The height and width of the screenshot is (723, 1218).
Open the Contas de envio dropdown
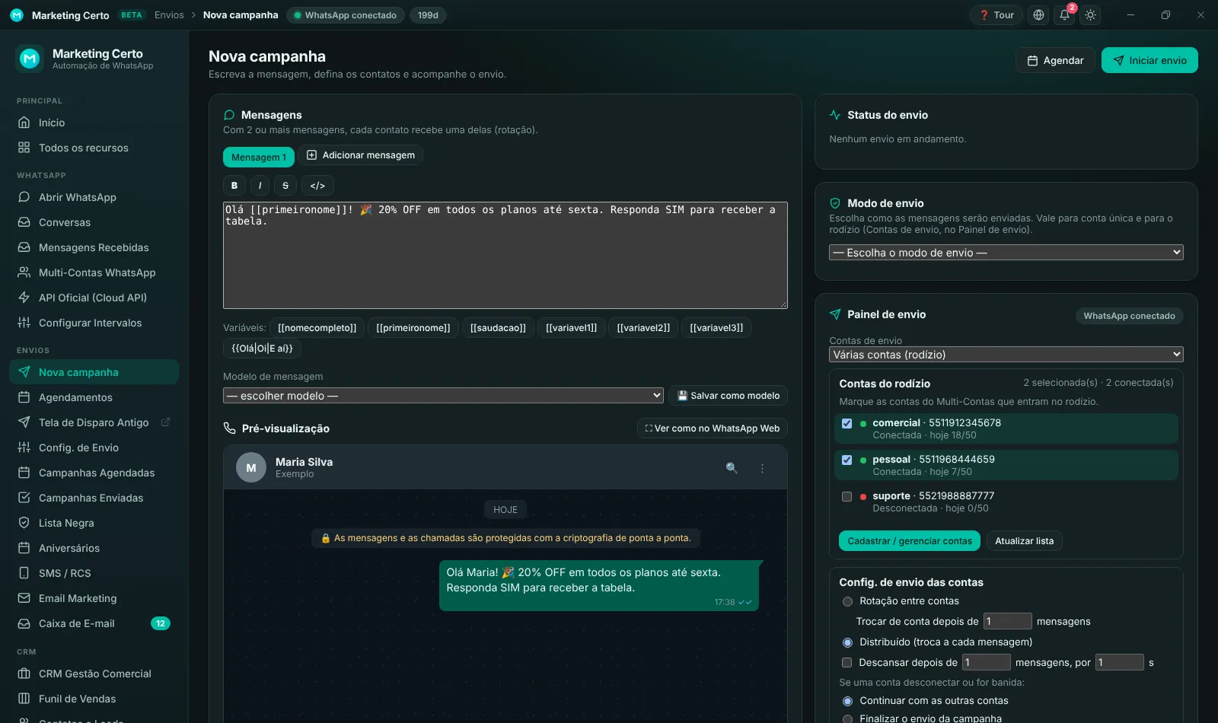(1006, 355)
